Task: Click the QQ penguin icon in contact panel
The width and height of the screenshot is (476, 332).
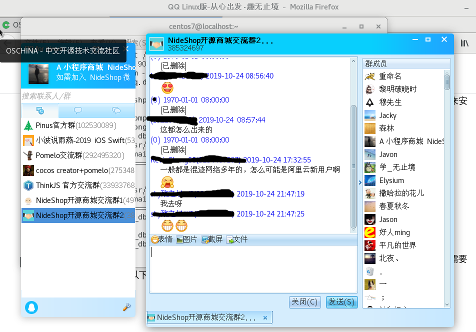Action: (31, 307)
